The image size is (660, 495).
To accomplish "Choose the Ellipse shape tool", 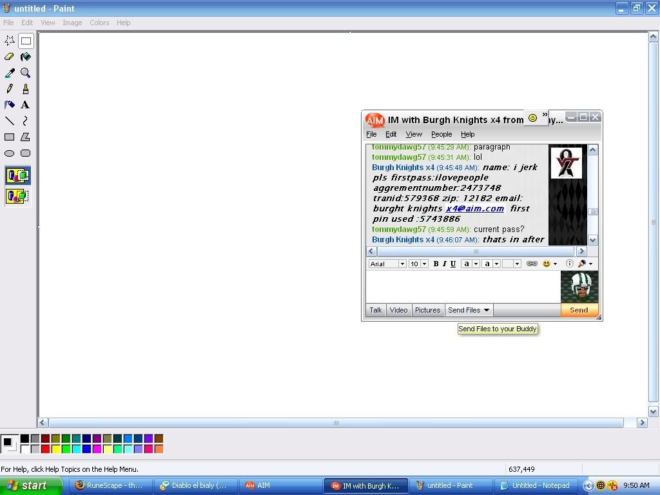I will click(10, 153).
